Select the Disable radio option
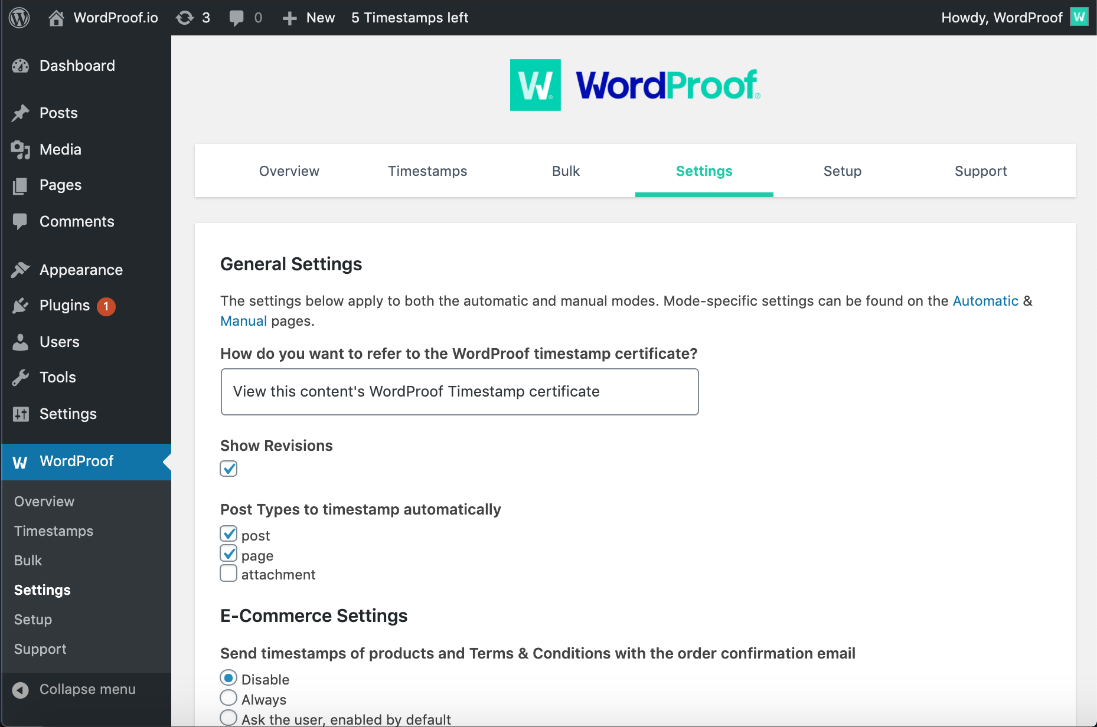This screenshot has height=727, width=1097. (x=228, y=678)
